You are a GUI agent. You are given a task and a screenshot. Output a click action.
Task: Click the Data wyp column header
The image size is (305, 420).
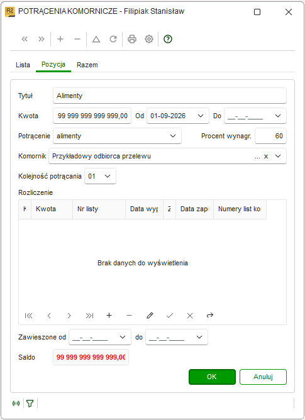pos(144,209)
